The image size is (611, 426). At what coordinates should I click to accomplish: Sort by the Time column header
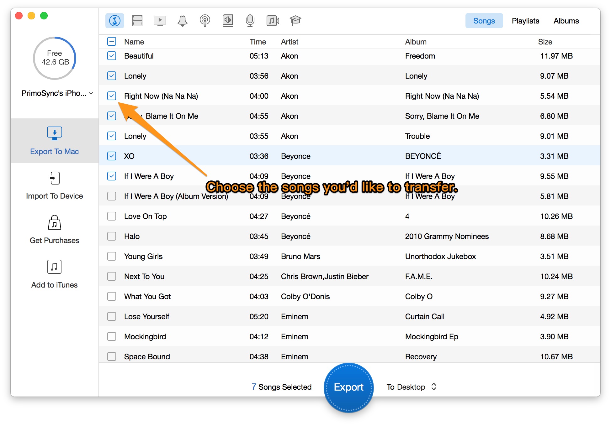coord(258,42)
